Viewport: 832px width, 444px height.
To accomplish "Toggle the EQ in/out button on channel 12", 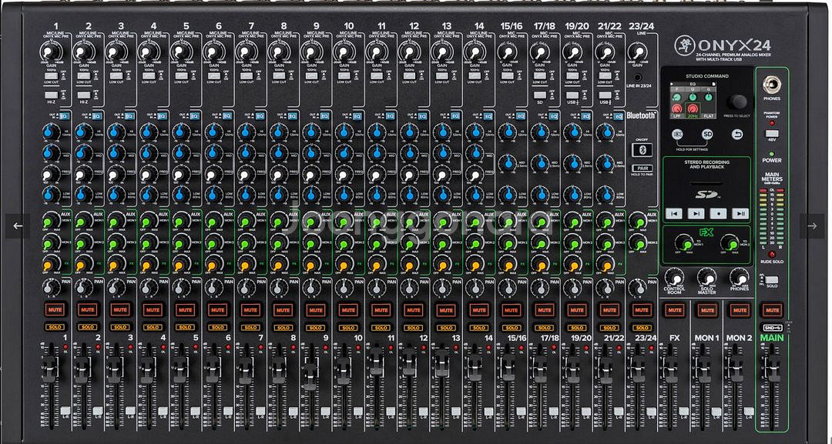I will coord(424,115).
